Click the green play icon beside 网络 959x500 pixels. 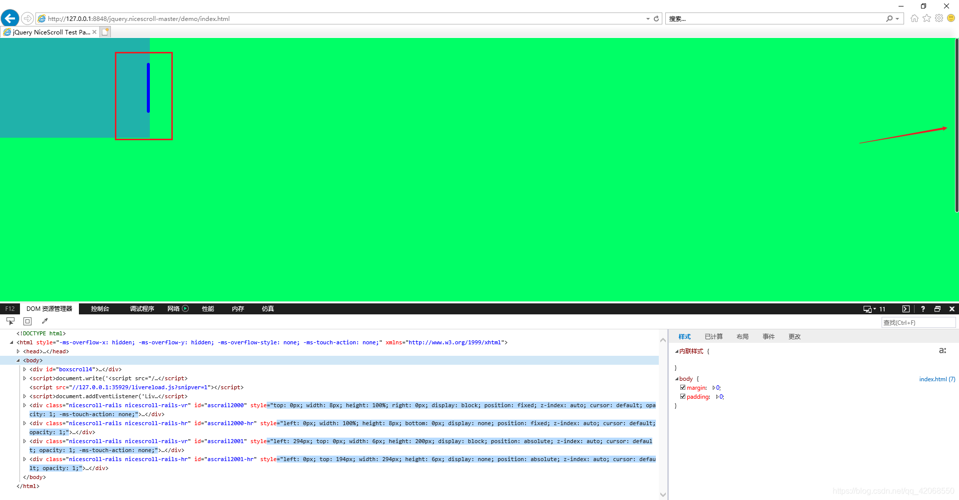pos(185,308)
